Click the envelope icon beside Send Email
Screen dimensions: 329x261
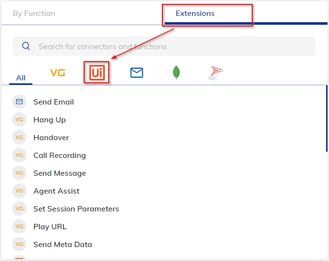(x=19, y=102)
